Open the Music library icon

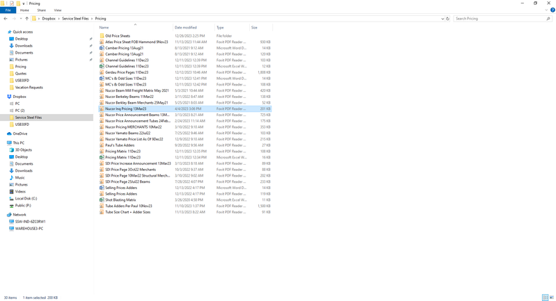point(10,177)
